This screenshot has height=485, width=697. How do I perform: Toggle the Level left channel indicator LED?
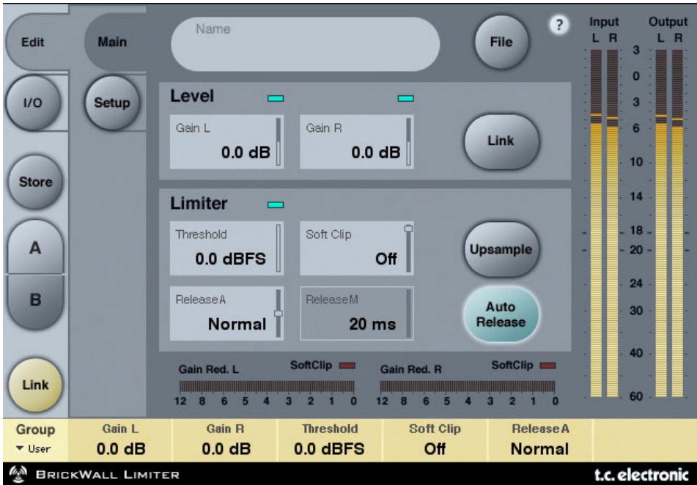[276, 98]
